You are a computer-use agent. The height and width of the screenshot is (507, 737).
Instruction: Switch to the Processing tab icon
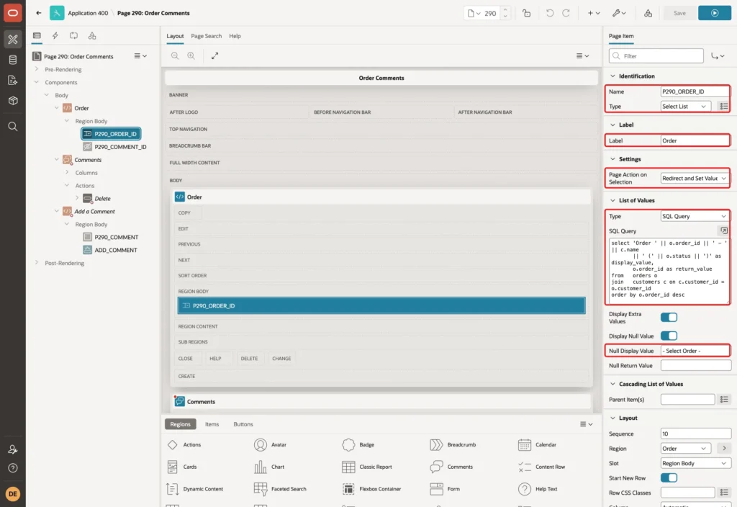pos(74,36)
